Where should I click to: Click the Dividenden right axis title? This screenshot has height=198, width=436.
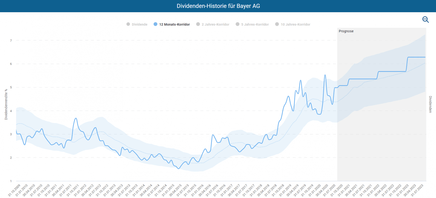tap(430, 105)
